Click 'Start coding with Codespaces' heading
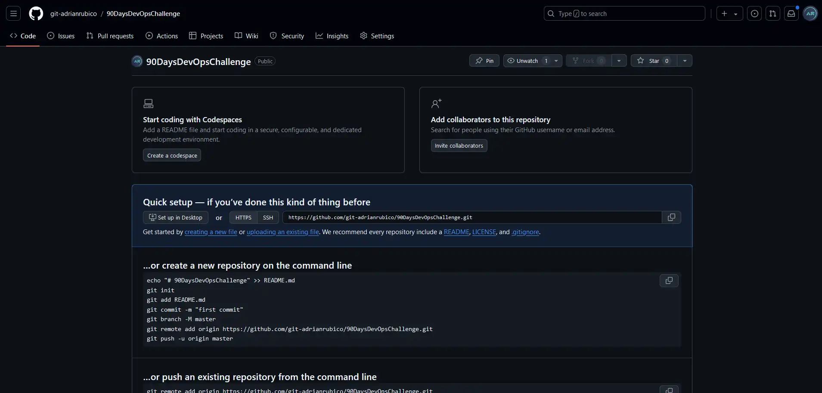Viewport: 822px width, 393px height. (x=192, y=120)
